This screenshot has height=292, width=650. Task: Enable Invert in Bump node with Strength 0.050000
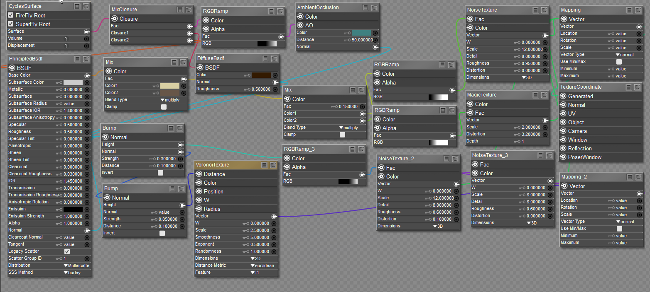[x=162, y=233]
